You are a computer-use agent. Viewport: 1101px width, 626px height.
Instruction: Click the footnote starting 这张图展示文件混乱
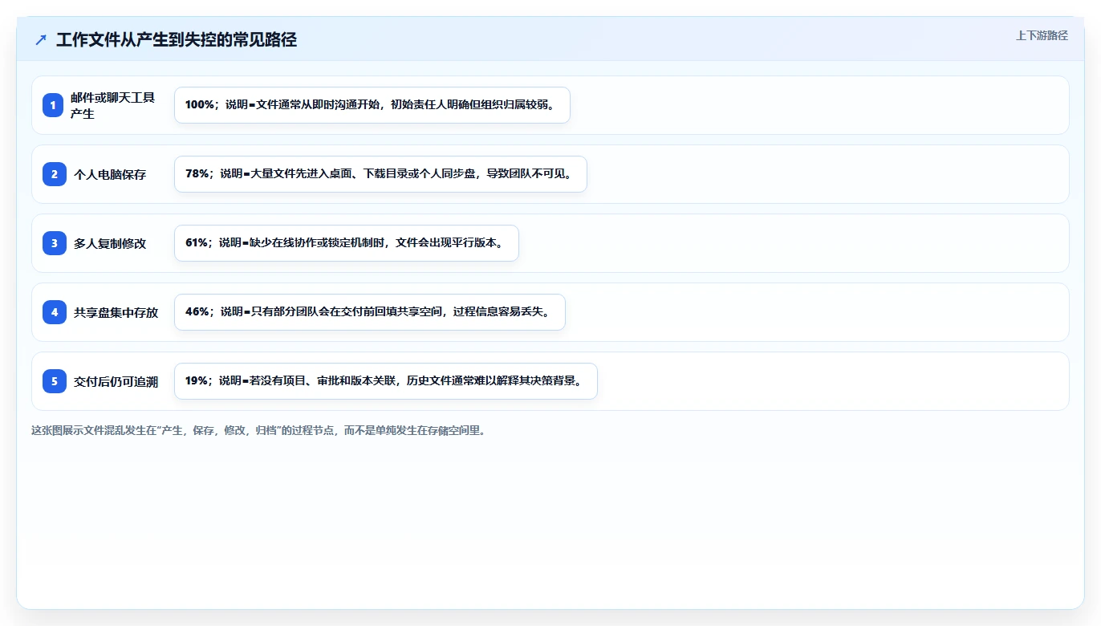[258, 430]
